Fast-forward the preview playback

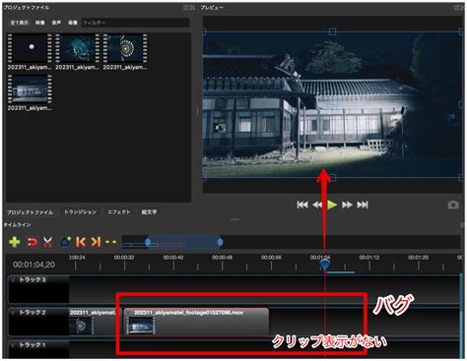347,205
